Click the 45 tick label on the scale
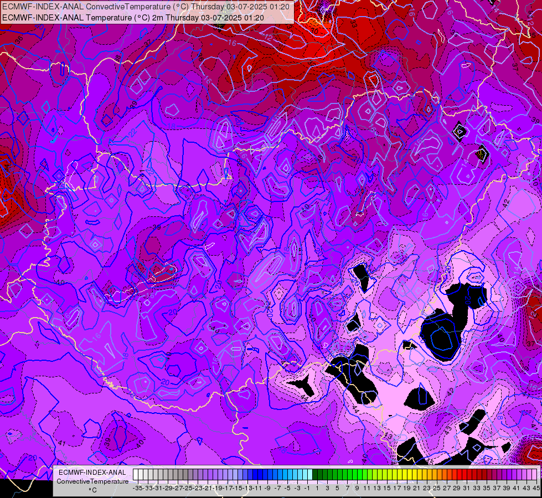 click(536, 488)
